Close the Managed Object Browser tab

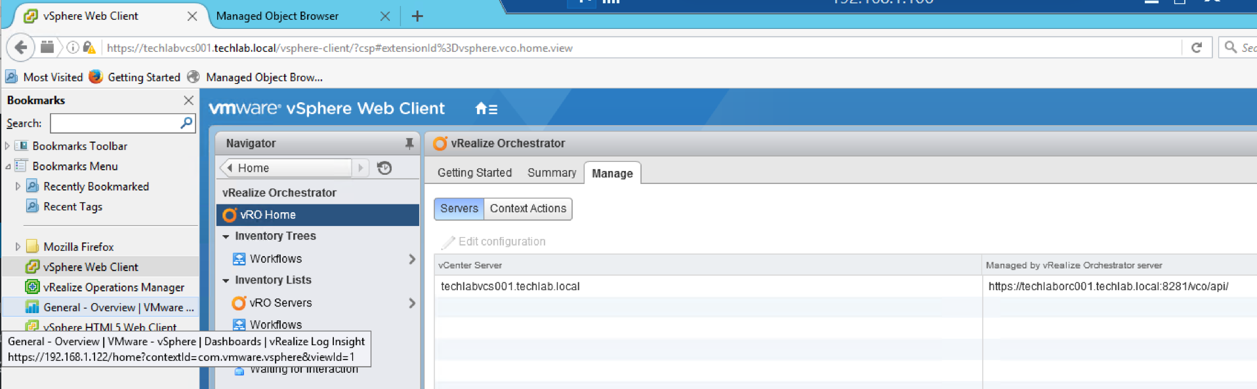tap(385, 16)
